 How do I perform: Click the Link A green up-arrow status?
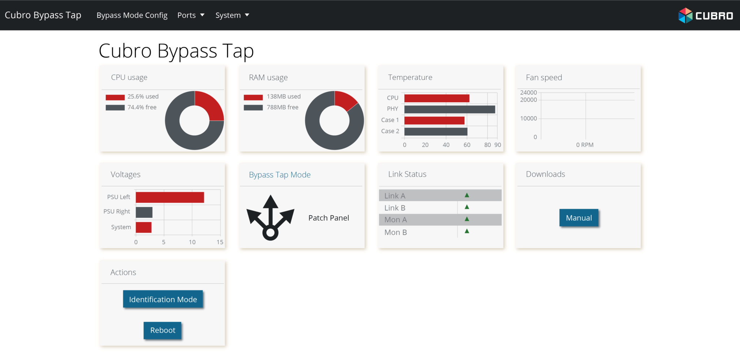tap(466, 195)
